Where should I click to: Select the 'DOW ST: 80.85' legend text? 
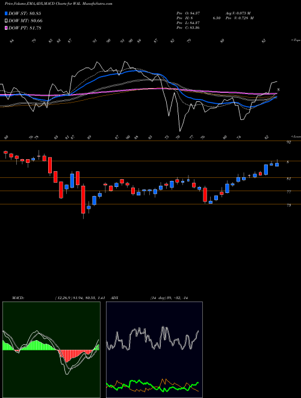pyautogui.click(x=25, y=13)
